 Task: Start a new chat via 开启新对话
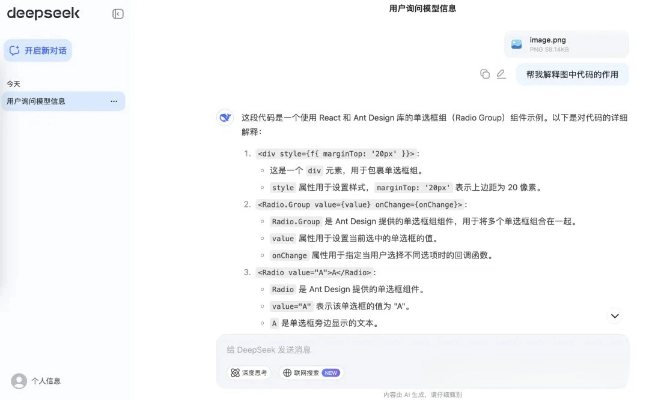(x=38, y=50)
